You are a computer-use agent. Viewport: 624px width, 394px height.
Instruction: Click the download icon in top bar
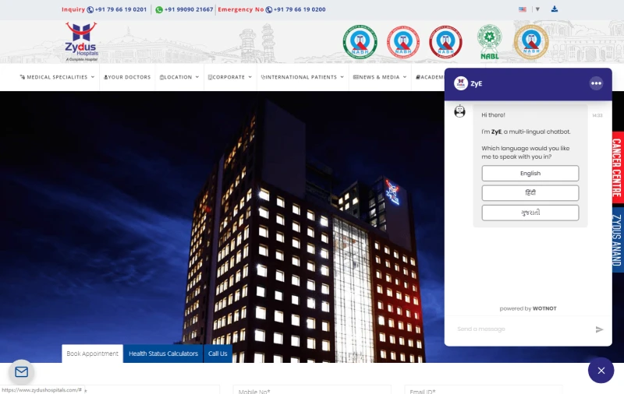pyautogui.click(x=555, y=9)
